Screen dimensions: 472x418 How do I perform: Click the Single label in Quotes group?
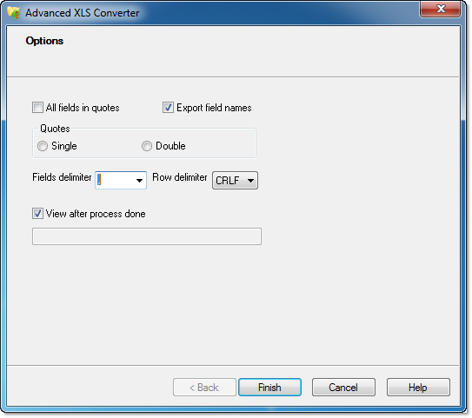pos(64,146)
